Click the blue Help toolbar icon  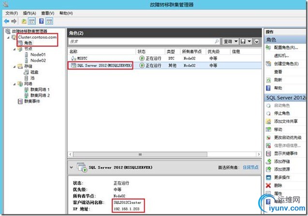41,21
